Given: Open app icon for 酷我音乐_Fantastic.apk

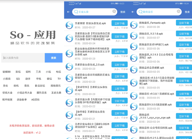Looking at the screenshot, I should tap(134, 25).
